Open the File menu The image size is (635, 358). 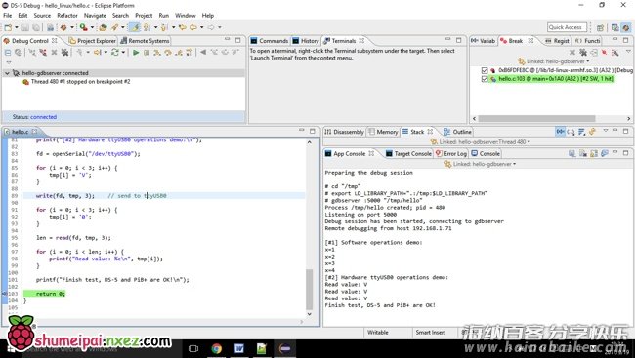(7, 15)
